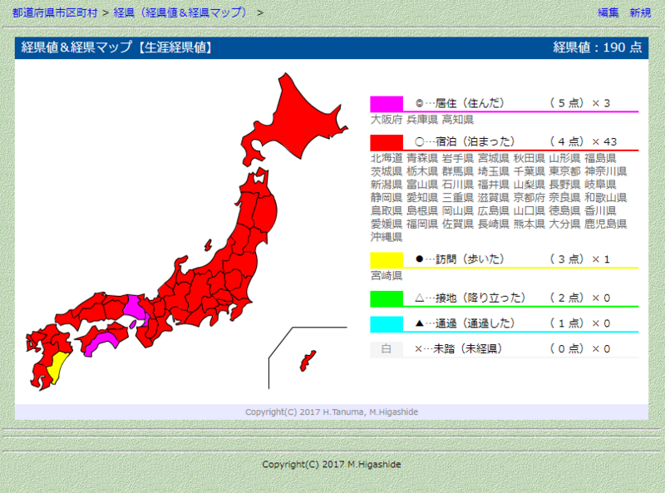Click 大阪府 in the residence list
This screenshot has height=493, width=665.
coord(387,120)
